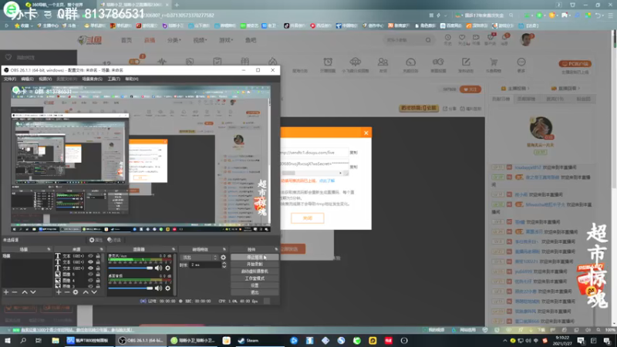617x347 pixels.
Task: Open the fans people icon on Douyu toolbar
Action: (383, 62)
